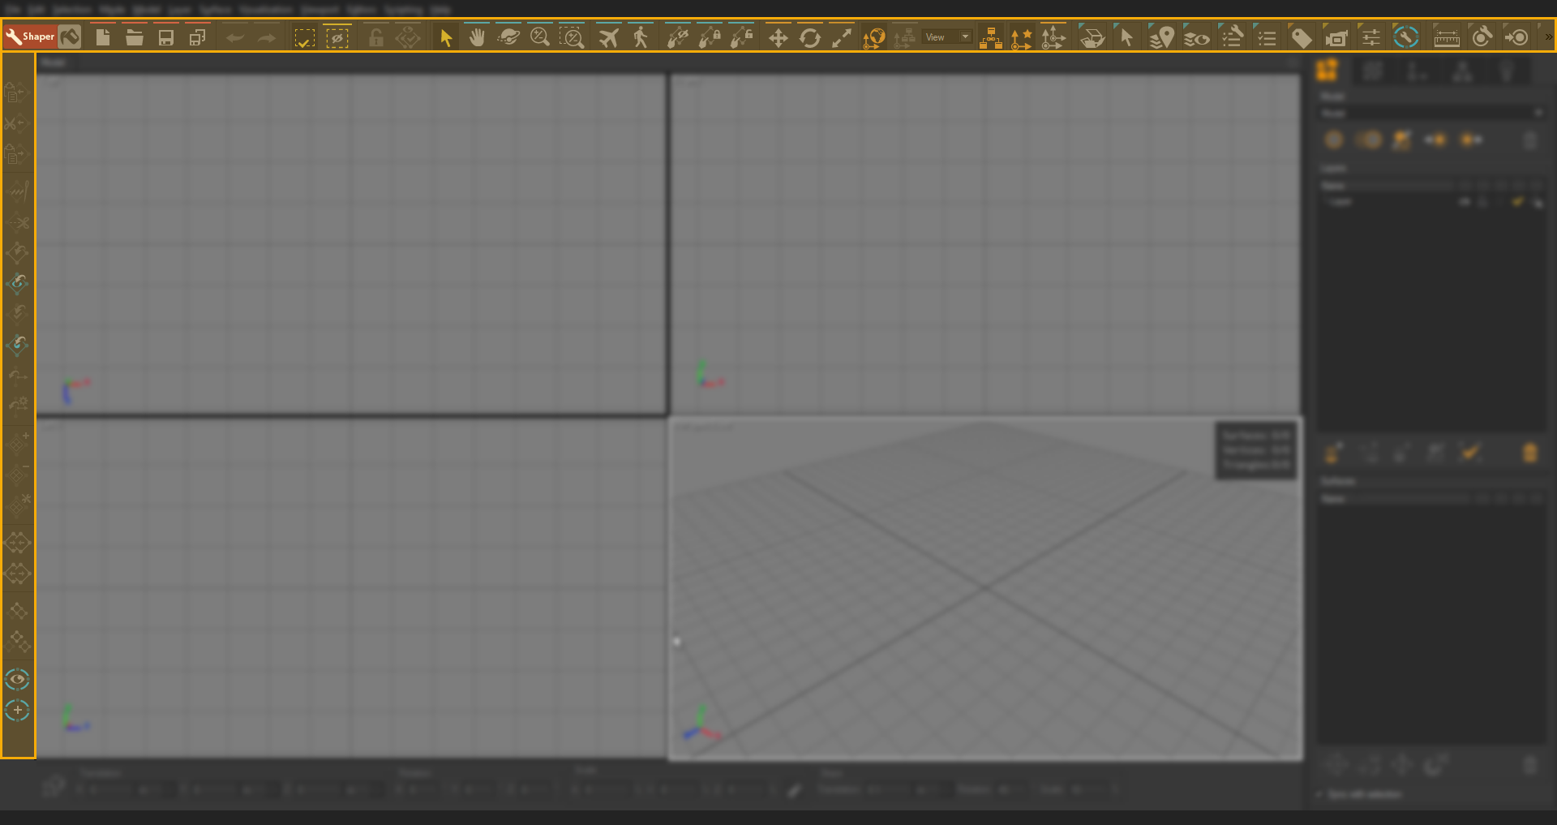Save the current scene

pyautogui.click(x=165, y=37)
